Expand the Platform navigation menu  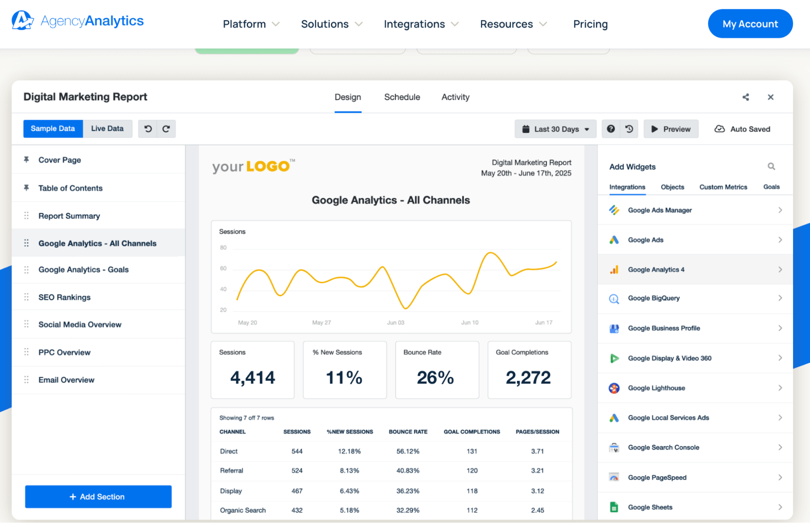251,24
